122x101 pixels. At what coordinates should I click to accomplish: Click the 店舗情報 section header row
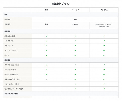click(61, 31)
